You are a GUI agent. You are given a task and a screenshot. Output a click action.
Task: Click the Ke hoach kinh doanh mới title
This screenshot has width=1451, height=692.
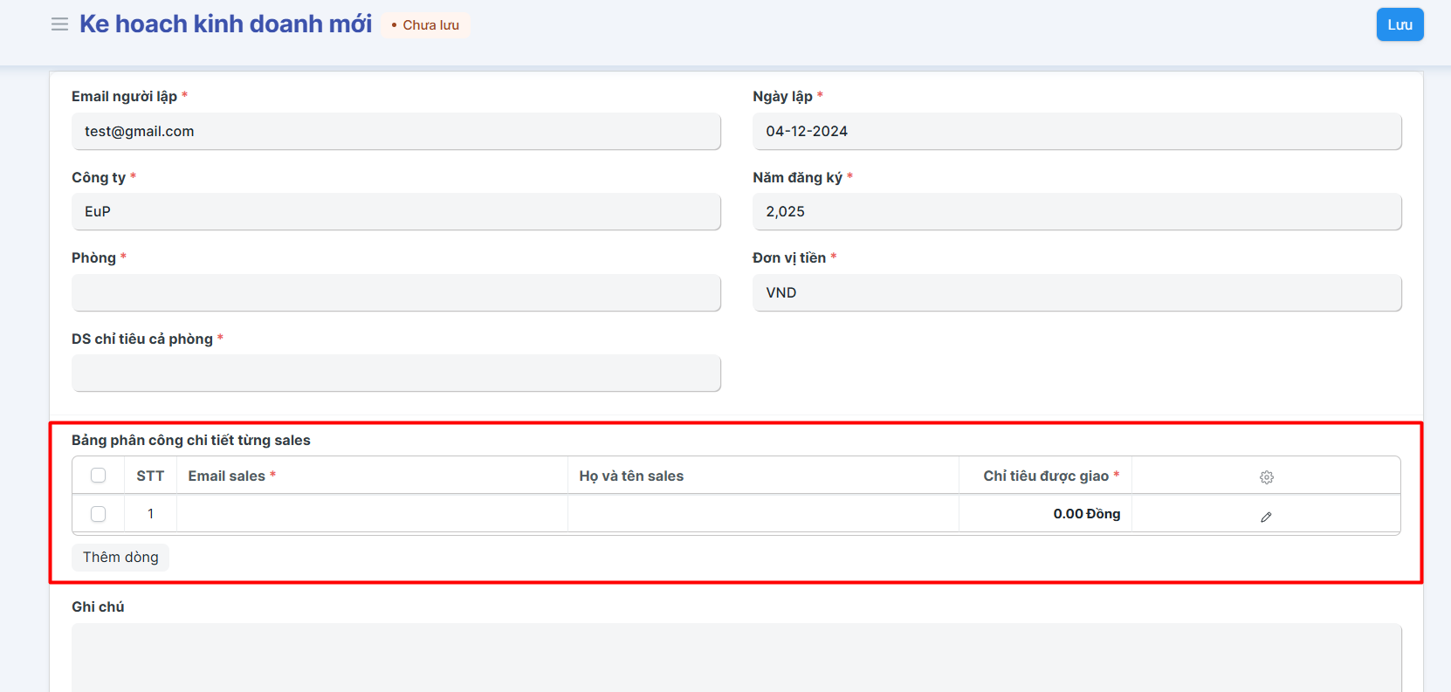pyautogui.click(x=225, y=24)
